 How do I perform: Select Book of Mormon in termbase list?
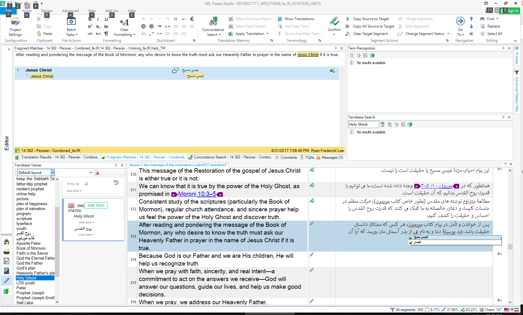31,248
